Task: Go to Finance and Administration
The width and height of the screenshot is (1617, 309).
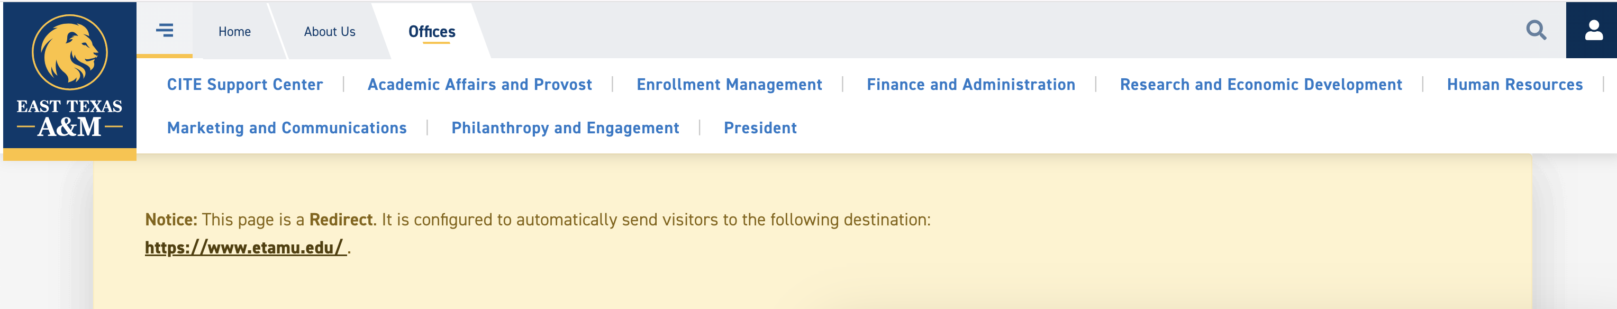Action: pos(970,84)
